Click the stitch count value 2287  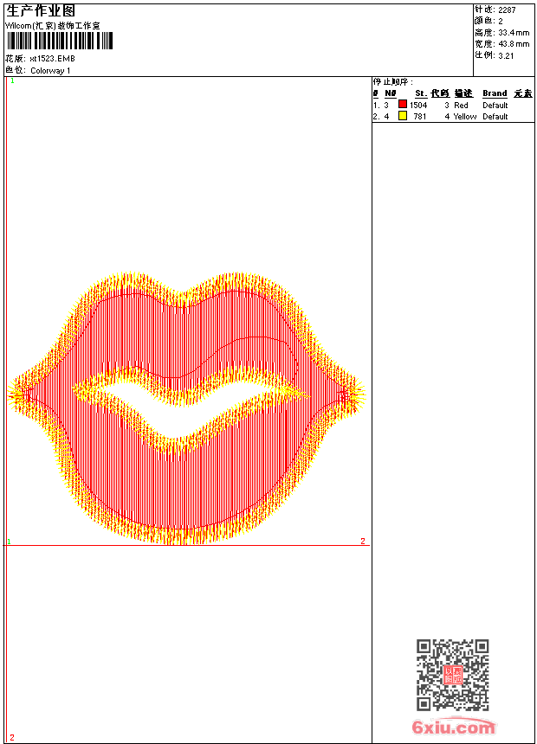tap(507, 10)
